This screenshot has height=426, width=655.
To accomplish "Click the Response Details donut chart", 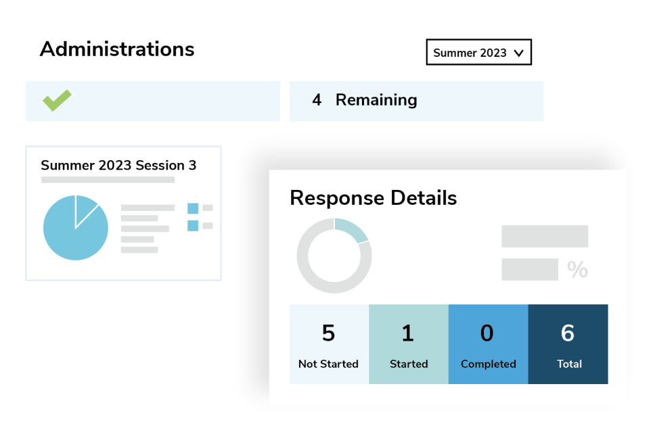I will [x=334, y=256].
